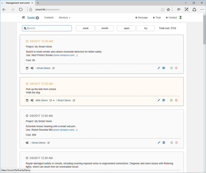Click the browser share icon
The image size is (206, 173).
click(194, 10)
